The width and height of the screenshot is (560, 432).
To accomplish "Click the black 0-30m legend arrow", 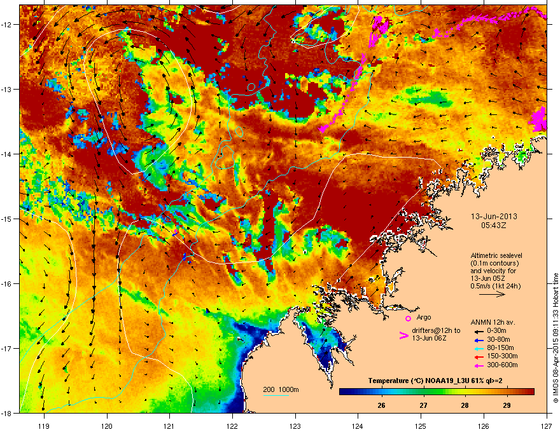I will tap(479, 331).
